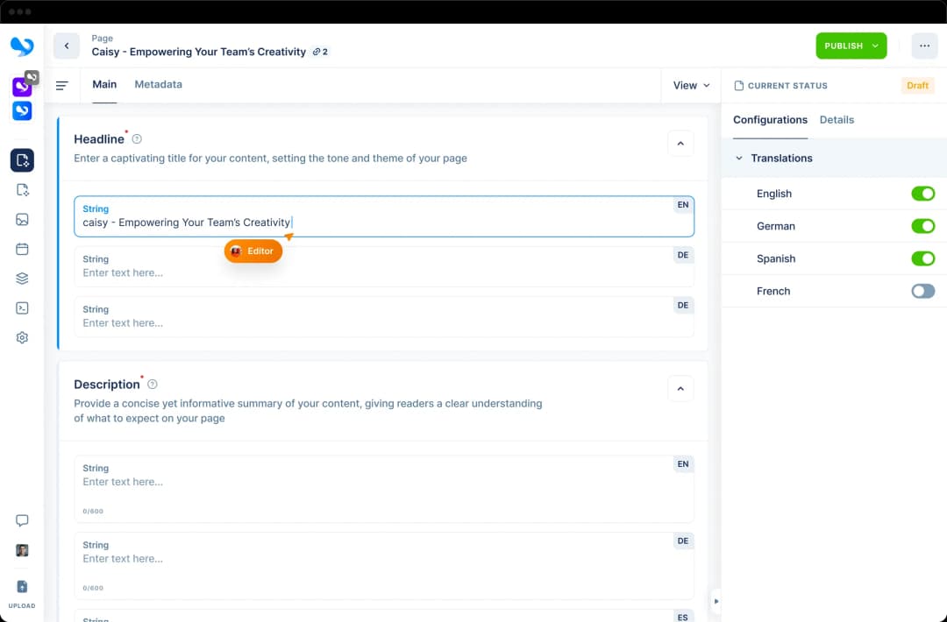Focus the Headline EN string field
The width and height of the screenshot is (947, 622).
pos(384,216)
